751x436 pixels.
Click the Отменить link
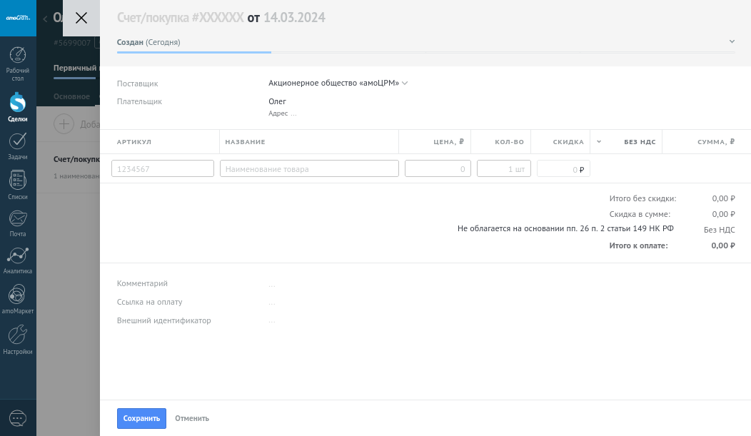[x=192, y=418]
